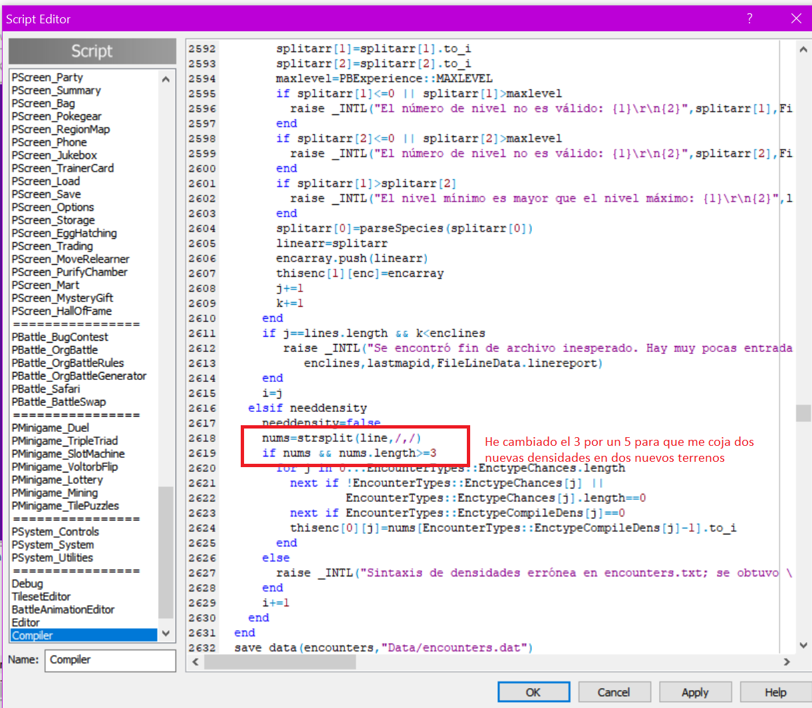Select the PScreen_Party script

pyautogui.click(x=47, y=77)
